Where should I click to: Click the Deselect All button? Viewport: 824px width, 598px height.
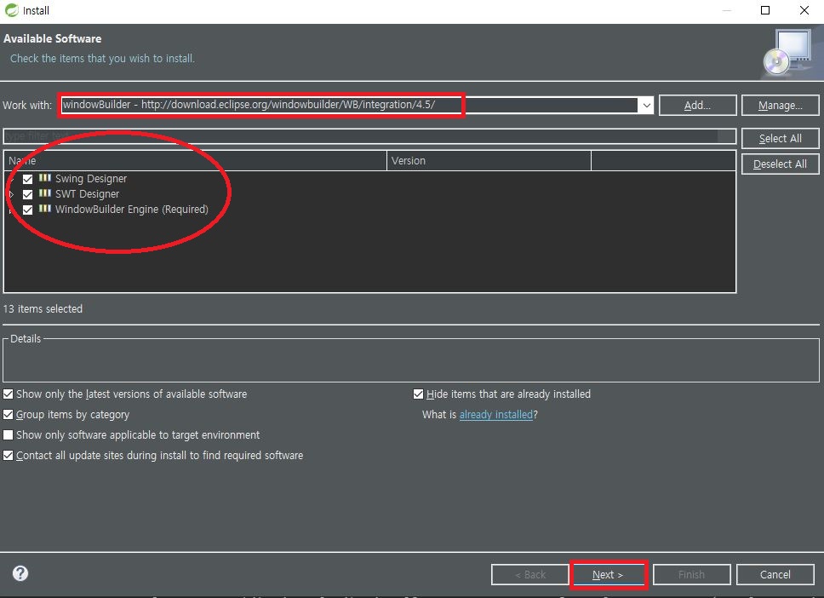[780, 164]
